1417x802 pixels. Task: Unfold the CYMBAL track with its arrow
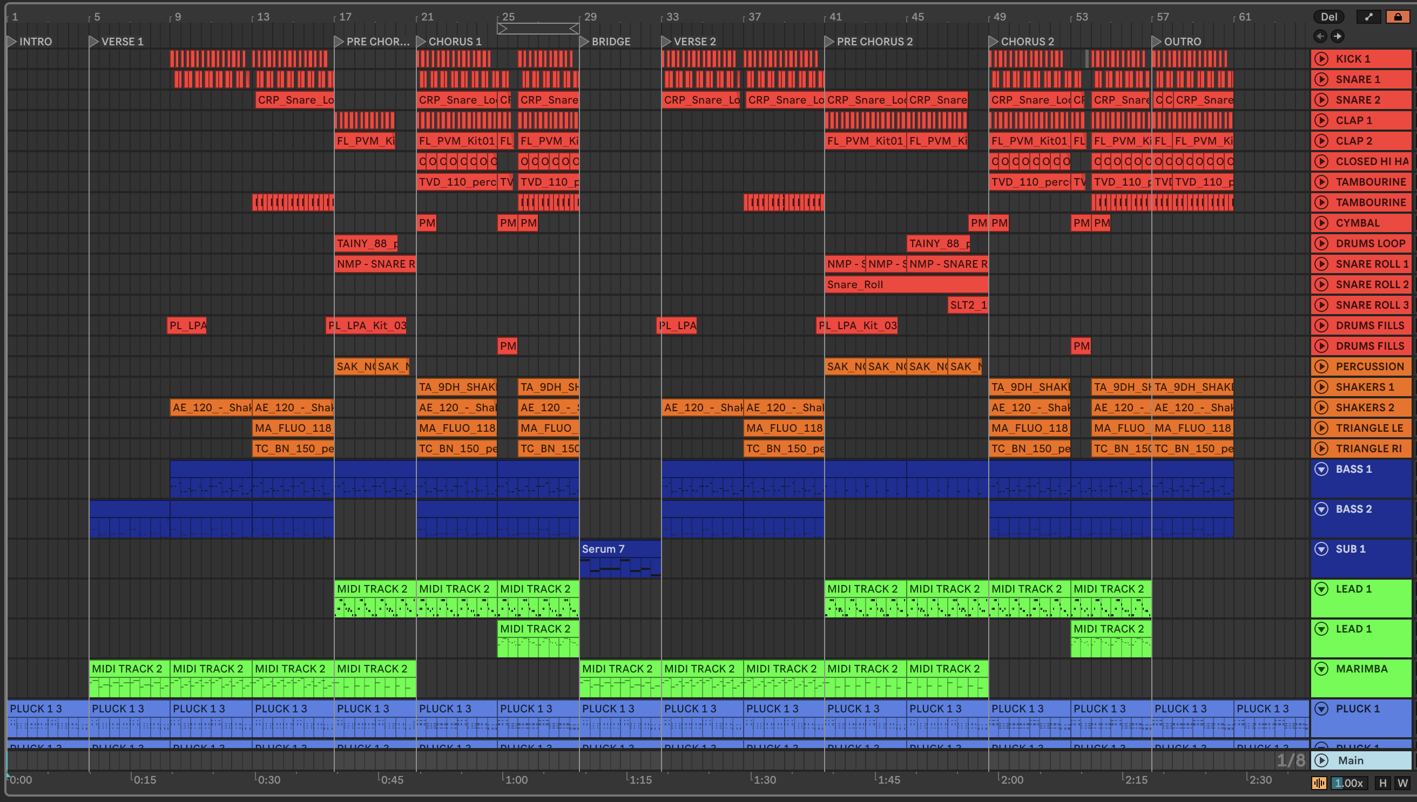(1321, 223)
